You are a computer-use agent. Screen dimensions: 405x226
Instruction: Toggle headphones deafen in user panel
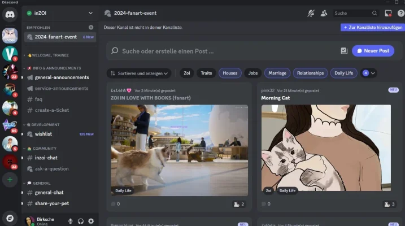click(81, 221)
